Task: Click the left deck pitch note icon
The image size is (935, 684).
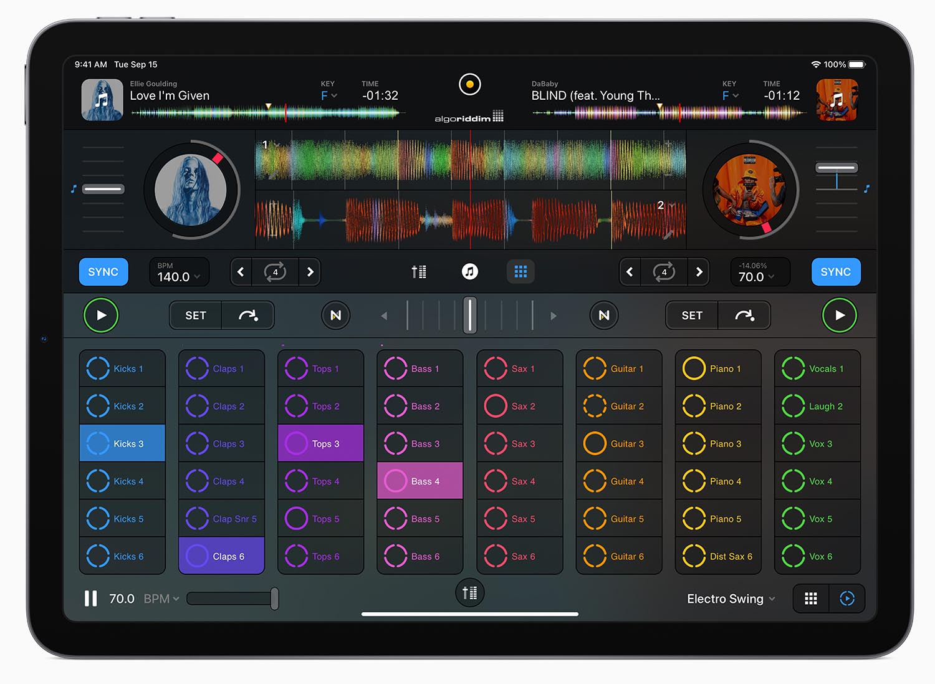Action: 74,189
